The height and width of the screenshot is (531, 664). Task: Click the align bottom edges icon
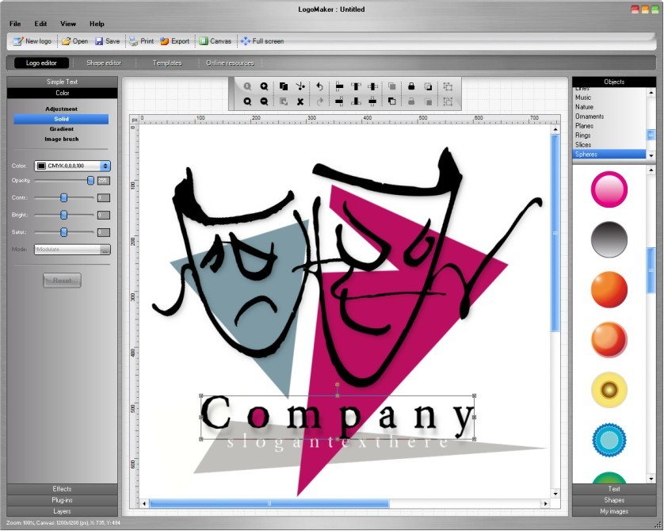pos(356,101)
